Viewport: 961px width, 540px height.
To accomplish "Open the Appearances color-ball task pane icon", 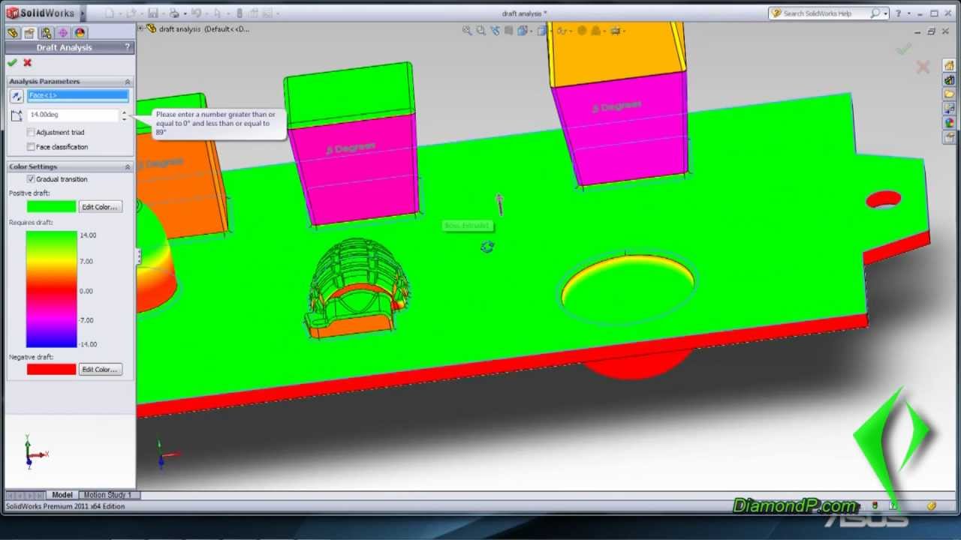I will (x=950, y=123).
